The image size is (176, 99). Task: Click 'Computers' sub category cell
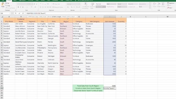[95, 42]
